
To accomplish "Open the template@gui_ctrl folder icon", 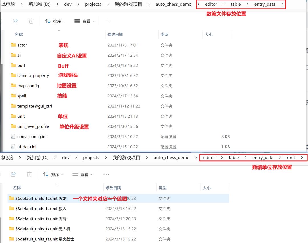I will pyautogui.click(x=13, y=106).
